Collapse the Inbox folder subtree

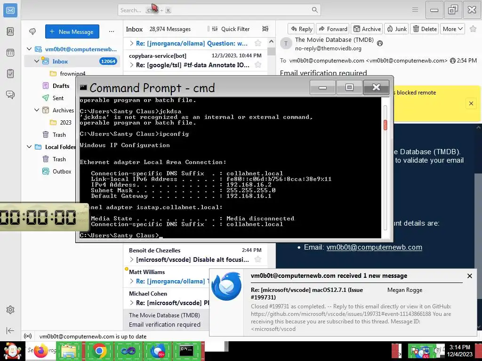tap(37, 61)
